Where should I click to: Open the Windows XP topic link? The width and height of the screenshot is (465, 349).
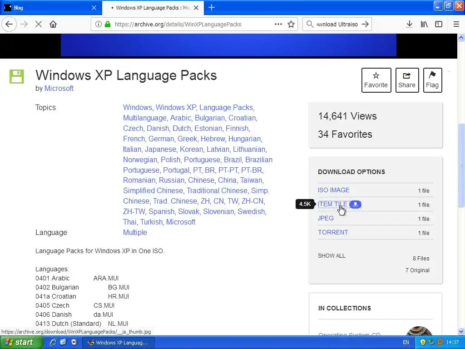point(176,107)
